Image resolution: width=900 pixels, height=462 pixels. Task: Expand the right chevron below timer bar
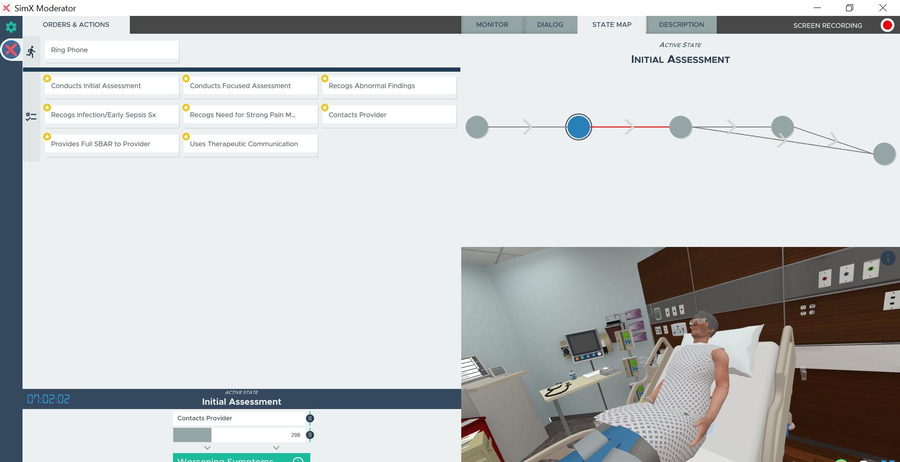point(276,448)
